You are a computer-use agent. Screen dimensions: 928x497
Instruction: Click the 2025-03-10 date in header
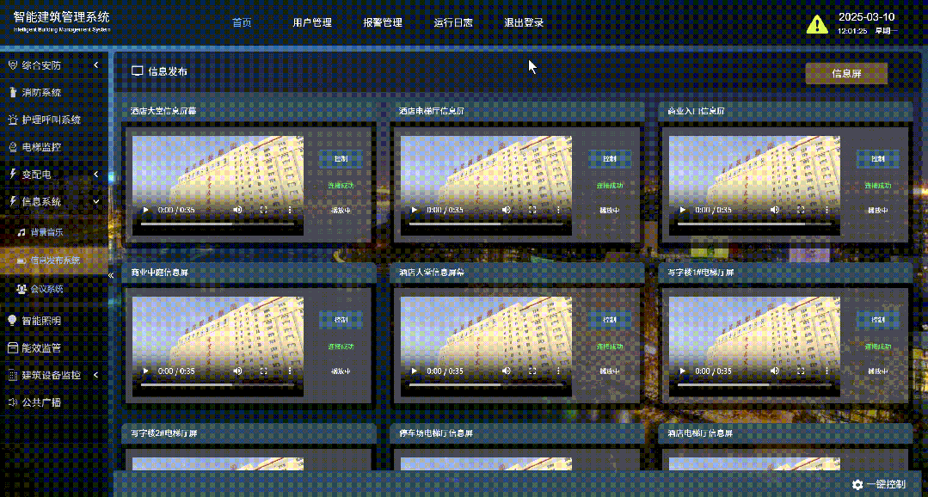pos(866,17)
